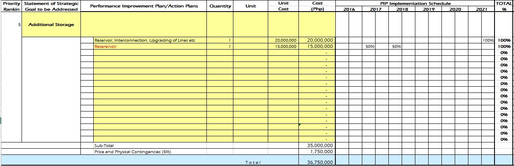The width and height of the screenshot is (514, 166).
Task: Select the 2021 year header
Action: coord(481,9)
